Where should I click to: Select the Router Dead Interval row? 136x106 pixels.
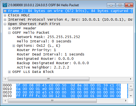[50, 54]
